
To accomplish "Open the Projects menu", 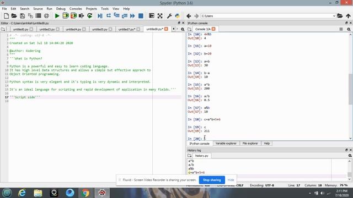I will [x=91, y=9].
